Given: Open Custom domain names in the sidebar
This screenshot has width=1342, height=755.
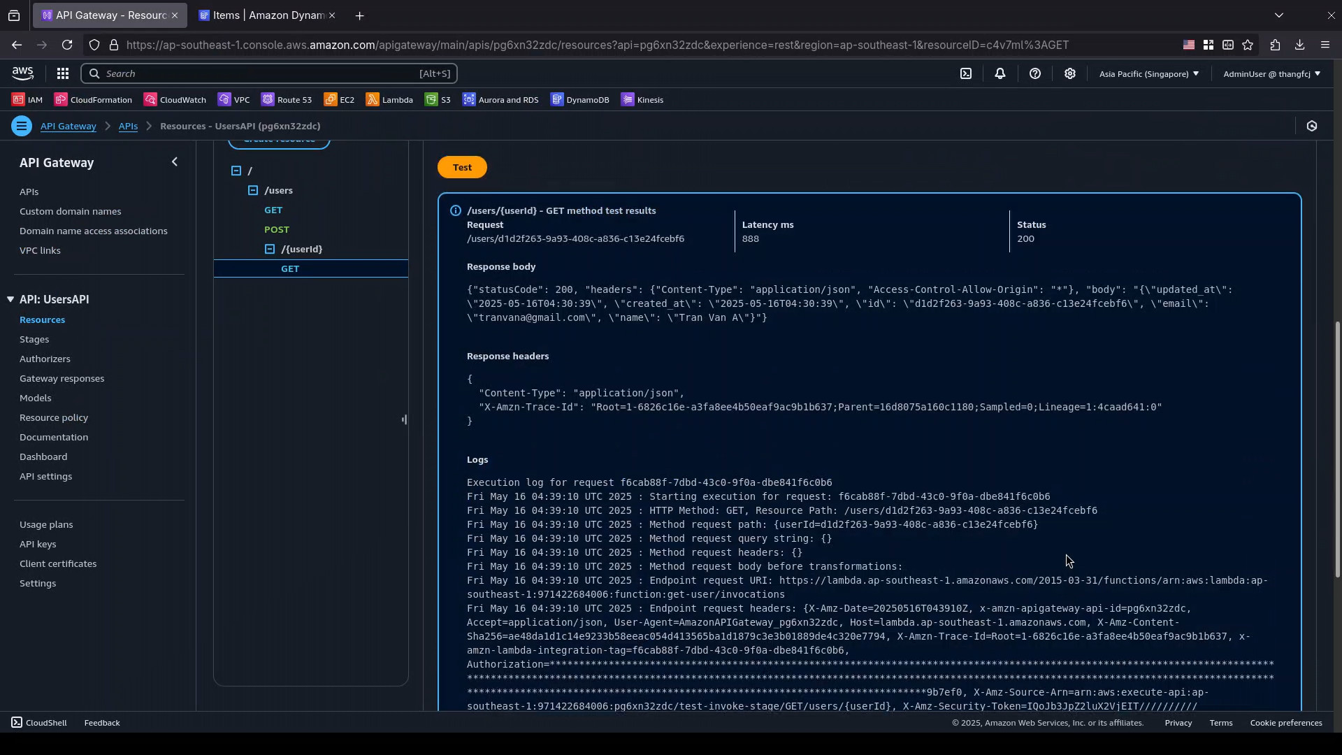Looking at the screenshot, I should [x=70, y=211].
